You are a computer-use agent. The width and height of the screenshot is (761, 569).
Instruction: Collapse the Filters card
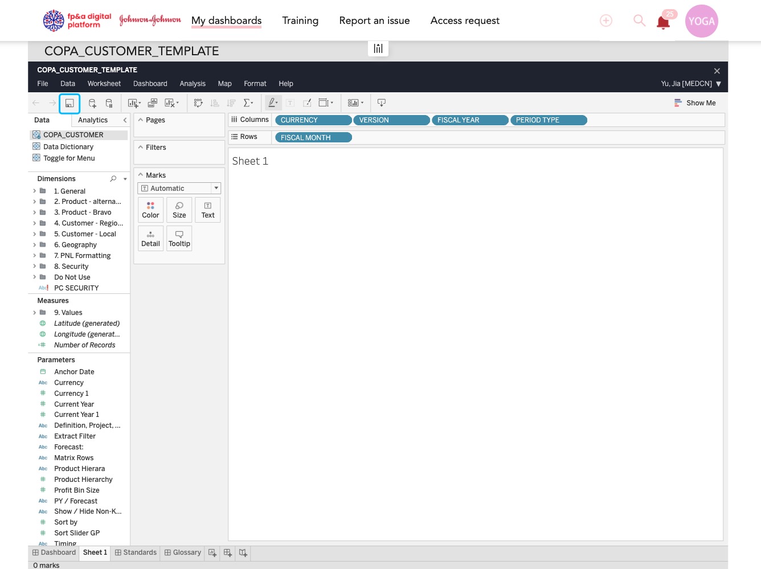click(141, 147)
